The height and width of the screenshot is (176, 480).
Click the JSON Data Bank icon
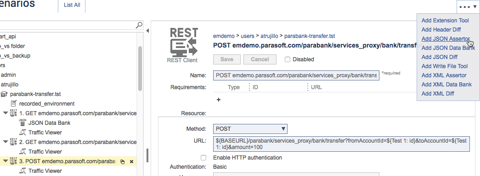(x=23, y=123)
